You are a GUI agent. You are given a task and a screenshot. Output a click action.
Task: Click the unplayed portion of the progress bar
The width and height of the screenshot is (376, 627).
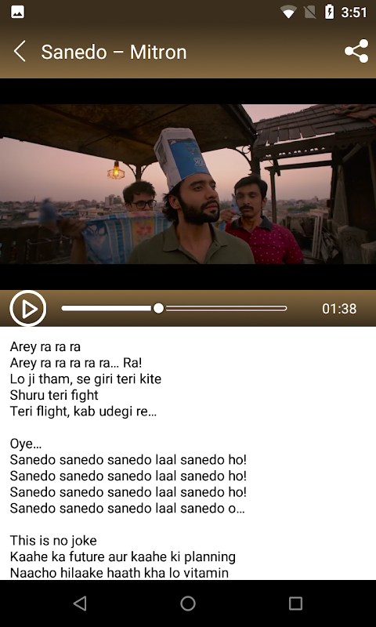(x=226, y=308)
